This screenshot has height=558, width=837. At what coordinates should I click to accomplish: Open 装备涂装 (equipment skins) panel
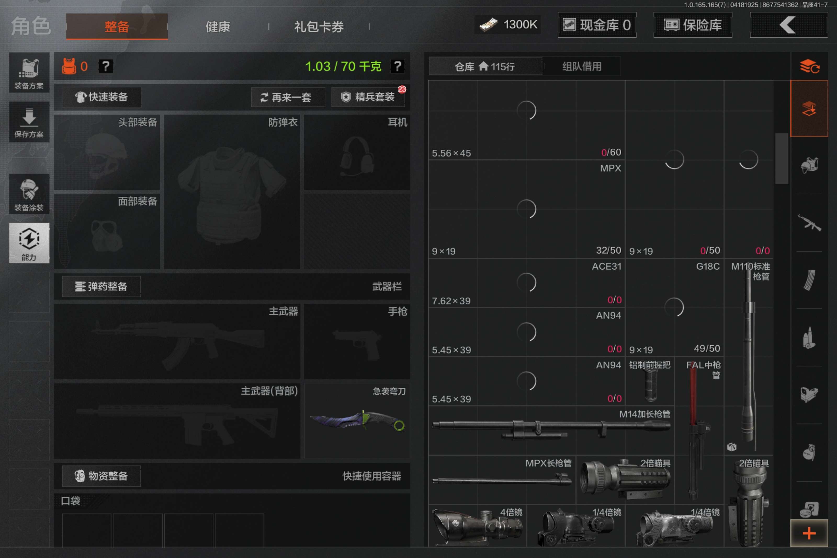29,194
